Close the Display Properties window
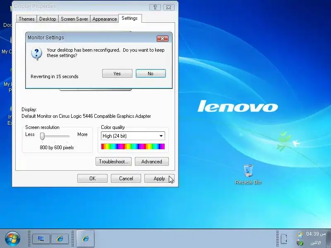The width and height of the screenshot is (331, 248). [x=169, y=7]
